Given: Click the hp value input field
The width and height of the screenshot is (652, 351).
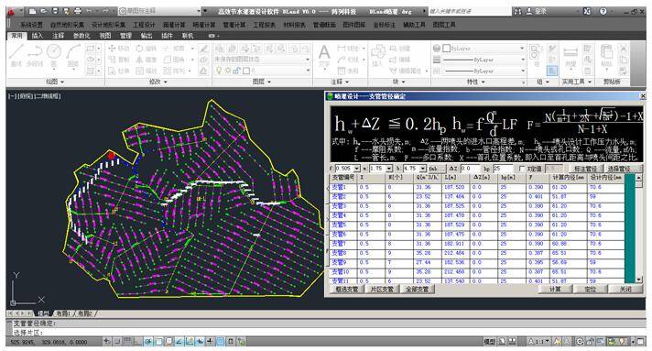Looking at the screenshot, I should click(503, 169).
